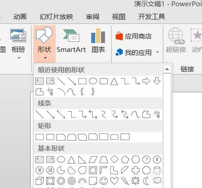
Task: Select right triangle in 基本形状
Action: [x=82, y=160]
